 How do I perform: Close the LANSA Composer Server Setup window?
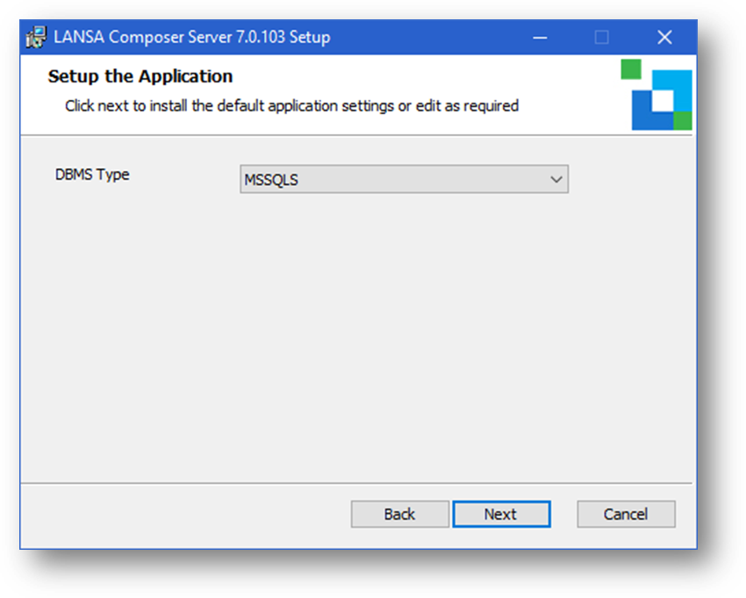point(664,38)
